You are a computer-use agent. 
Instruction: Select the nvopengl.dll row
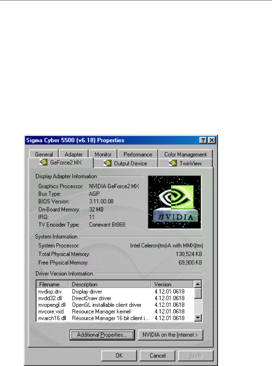115,305
